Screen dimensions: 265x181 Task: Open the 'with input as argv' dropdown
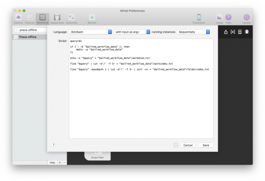tap(132, 32)
